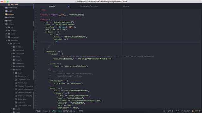The image size is (202, 113).
Task: Click the controllers folder icon
Action: 6,8
